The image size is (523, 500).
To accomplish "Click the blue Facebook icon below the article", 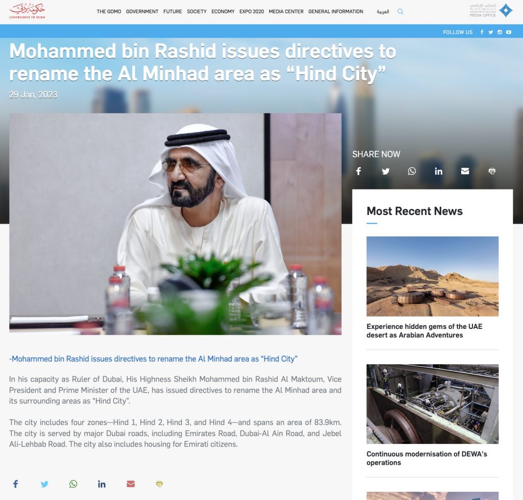I will [x=15, y=484].
